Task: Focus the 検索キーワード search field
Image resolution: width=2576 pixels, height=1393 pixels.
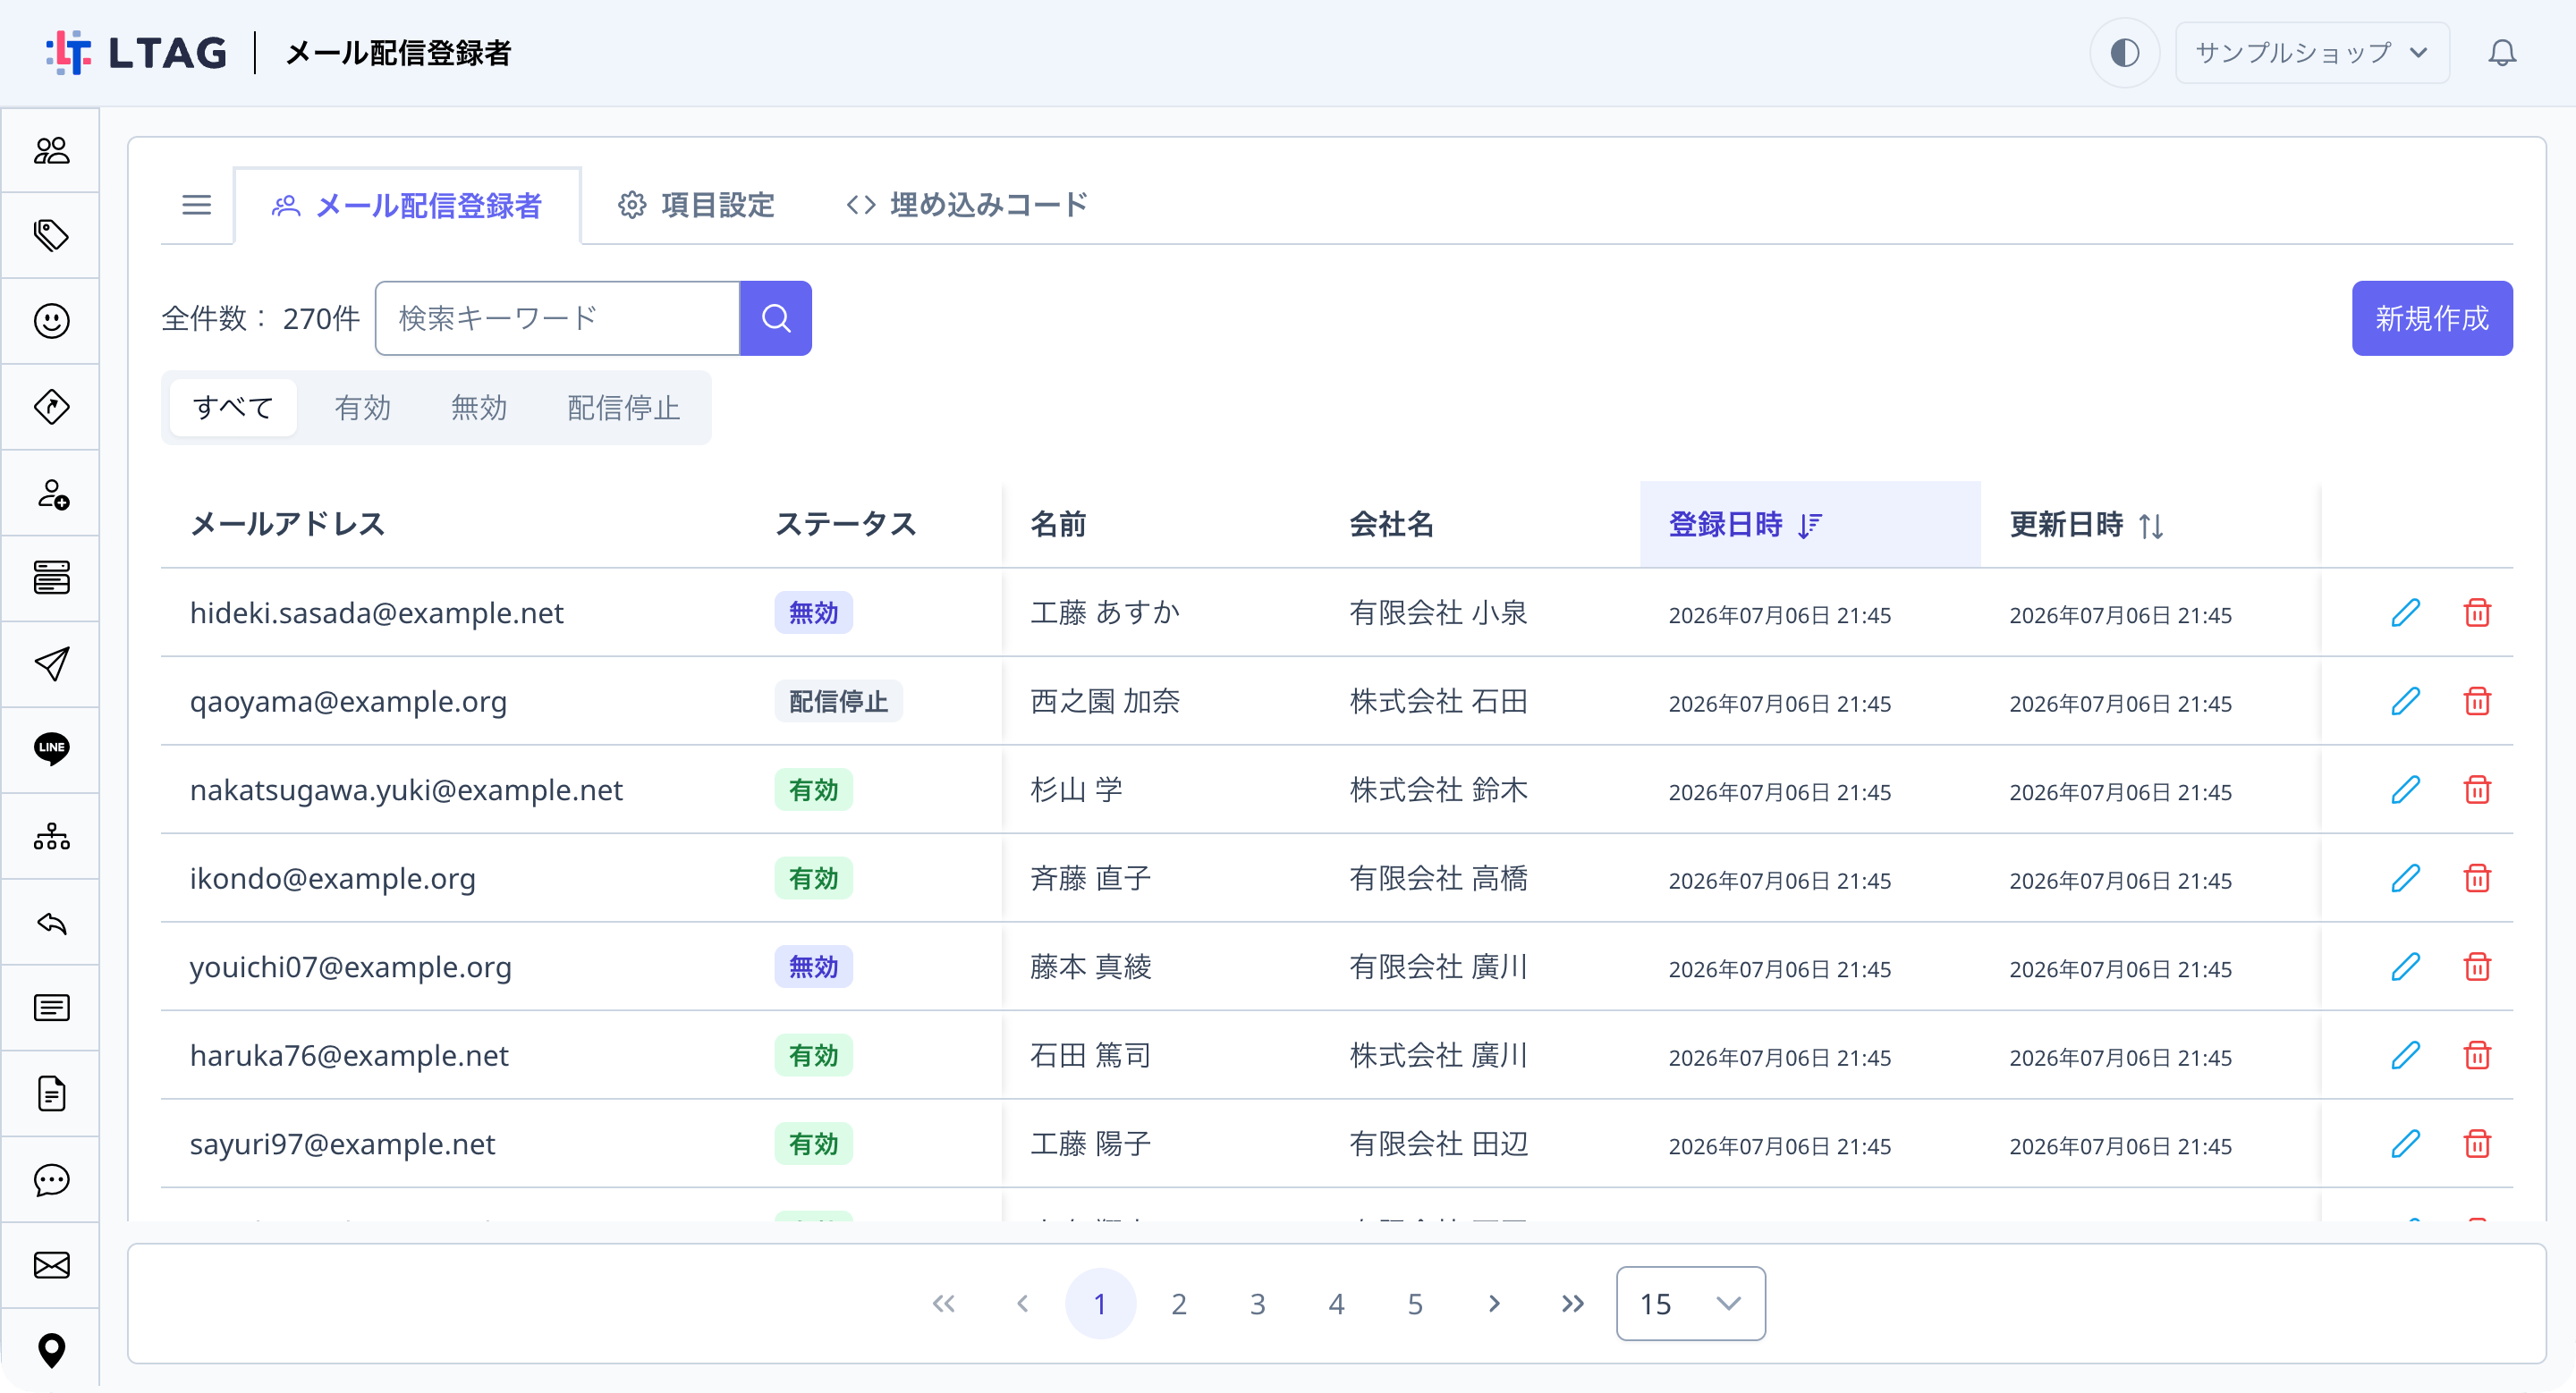Action: (x=557, y=317)
